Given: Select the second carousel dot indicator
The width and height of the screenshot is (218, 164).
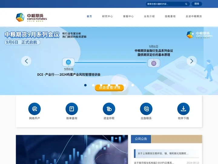Looking at the screenshot, I should click(x=93, y=85).
